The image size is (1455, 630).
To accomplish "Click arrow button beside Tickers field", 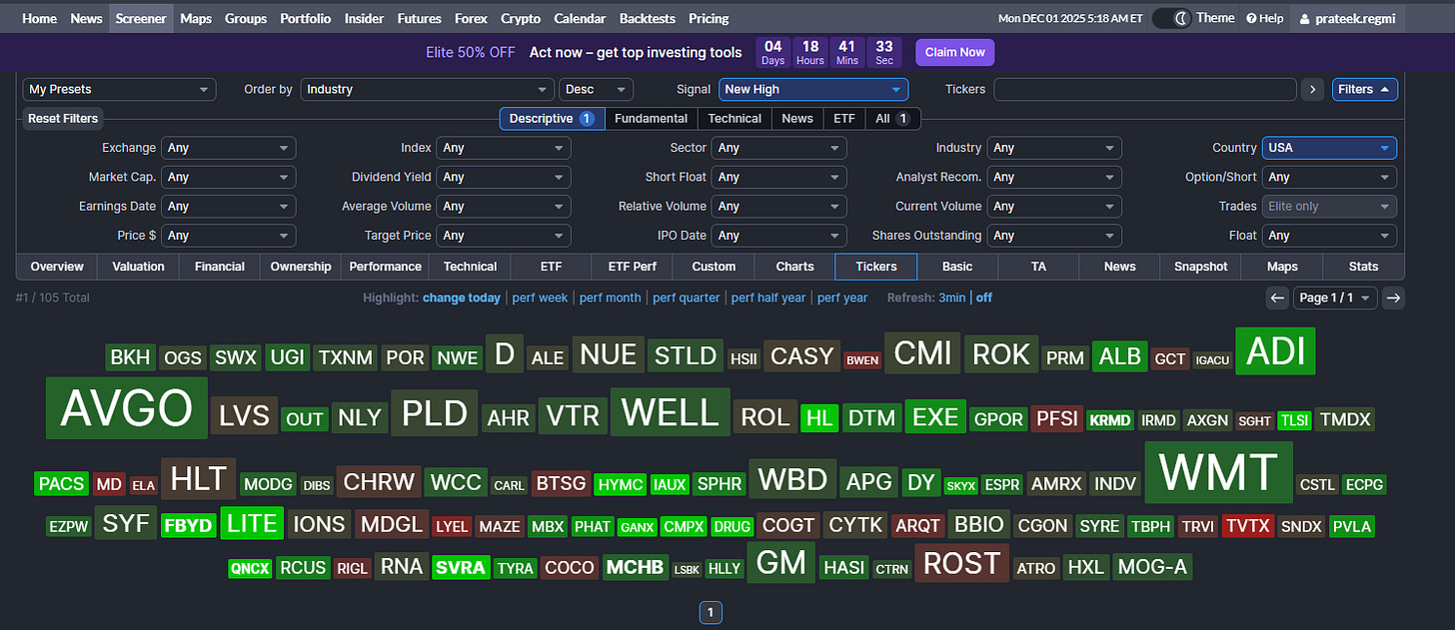I will 1313,89.
